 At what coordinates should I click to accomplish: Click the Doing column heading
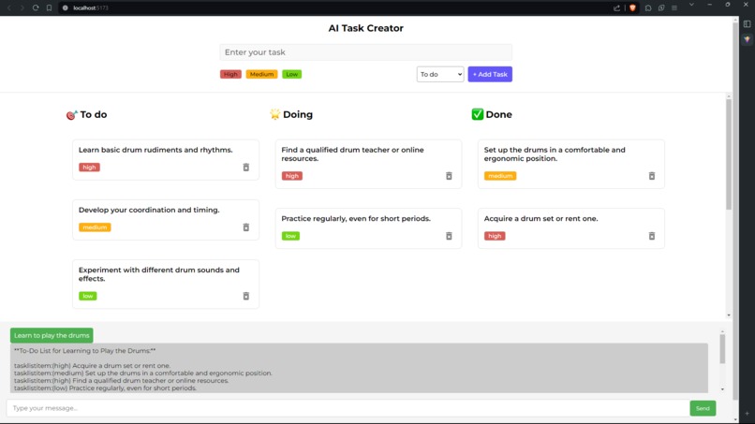(x=291, y=114)
